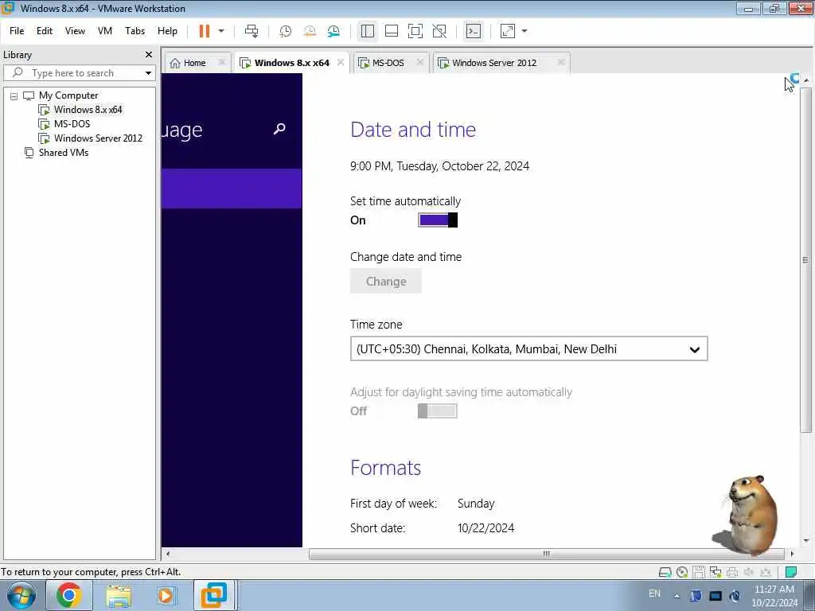The height and width of the screenshot is (611, 815).
Task: Open the View menu
Action: click(x=75, y=31)
